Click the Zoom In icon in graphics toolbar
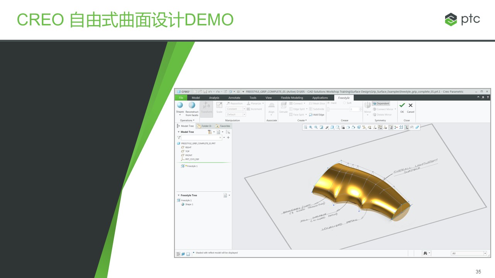The height and width of the screenshot is (278, 495). pos(311,127)
